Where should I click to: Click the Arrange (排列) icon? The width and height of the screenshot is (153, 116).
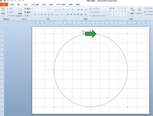[132, 10]
